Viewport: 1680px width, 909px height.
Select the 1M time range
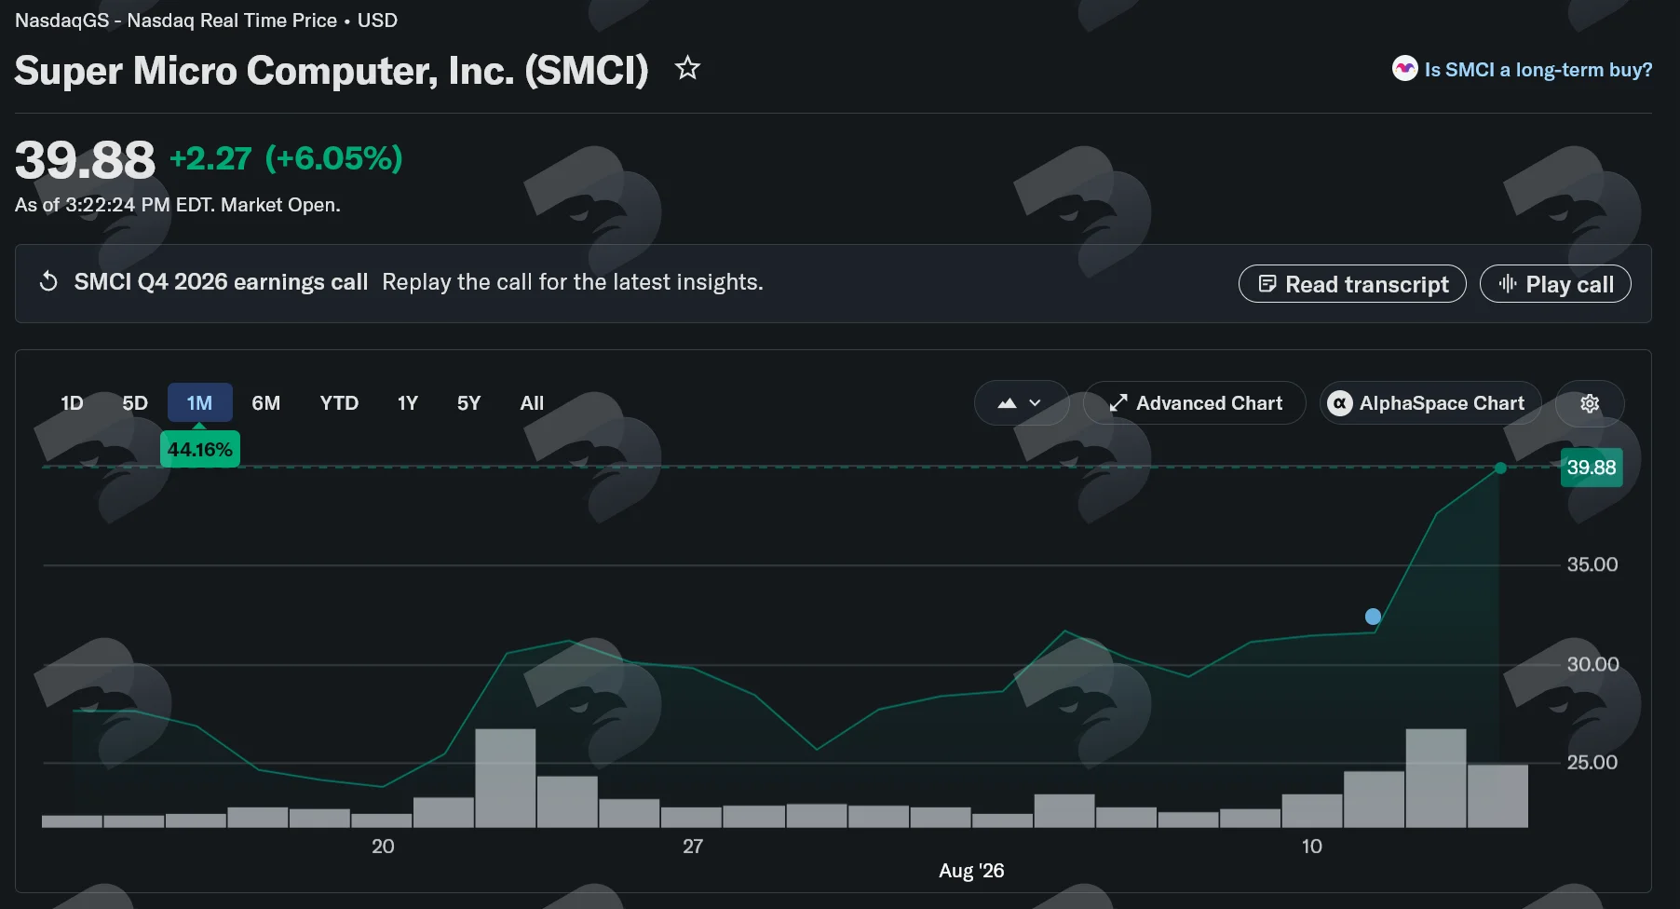[x=199, y=403]
